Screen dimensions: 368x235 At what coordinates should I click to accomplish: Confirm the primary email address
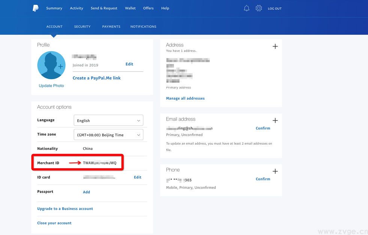(x=263, y=128)
